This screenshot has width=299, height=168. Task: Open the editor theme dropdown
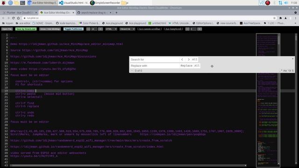(127, 29)
